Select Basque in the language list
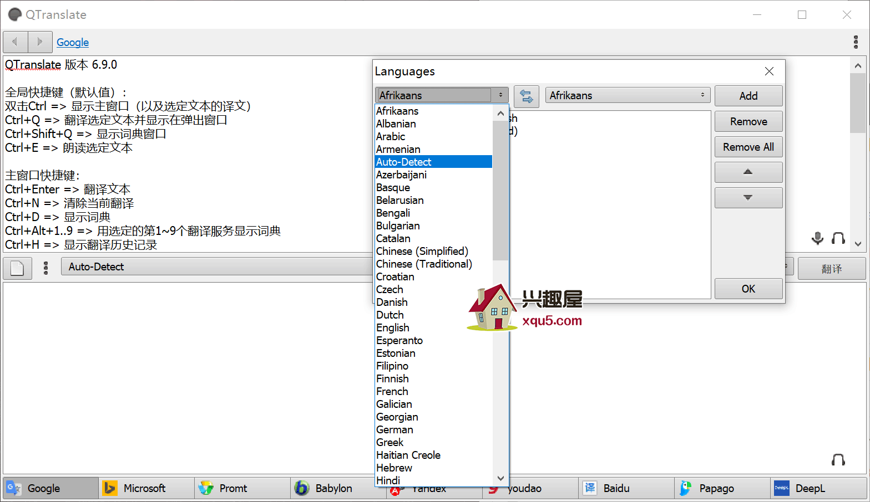This screenshot has height=502, width=870. 434,187
